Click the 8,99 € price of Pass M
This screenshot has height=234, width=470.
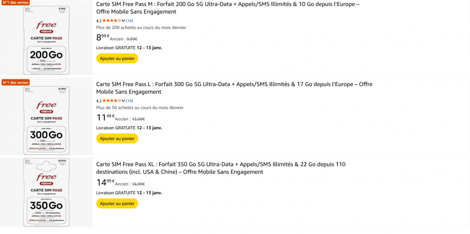pos(103,38)
